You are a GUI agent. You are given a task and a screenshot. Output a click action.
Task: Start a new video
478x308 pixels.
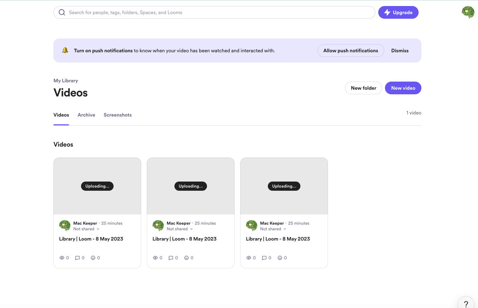pos(403,88)
